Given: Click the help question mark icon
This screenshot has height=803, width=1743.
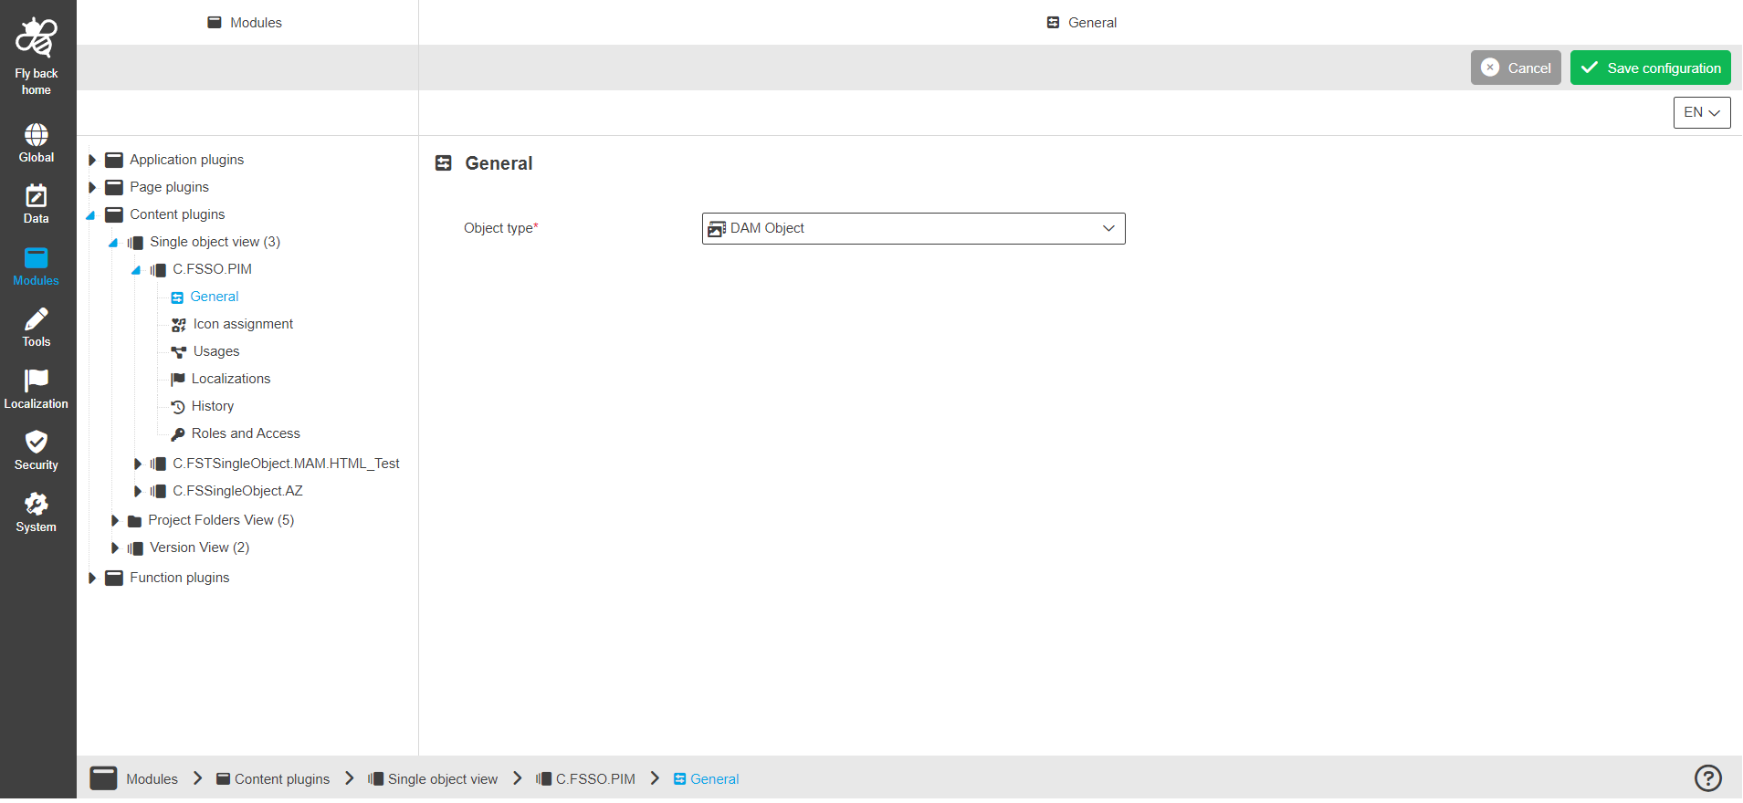Looking at the screenshot, I should coord(1708,777).
